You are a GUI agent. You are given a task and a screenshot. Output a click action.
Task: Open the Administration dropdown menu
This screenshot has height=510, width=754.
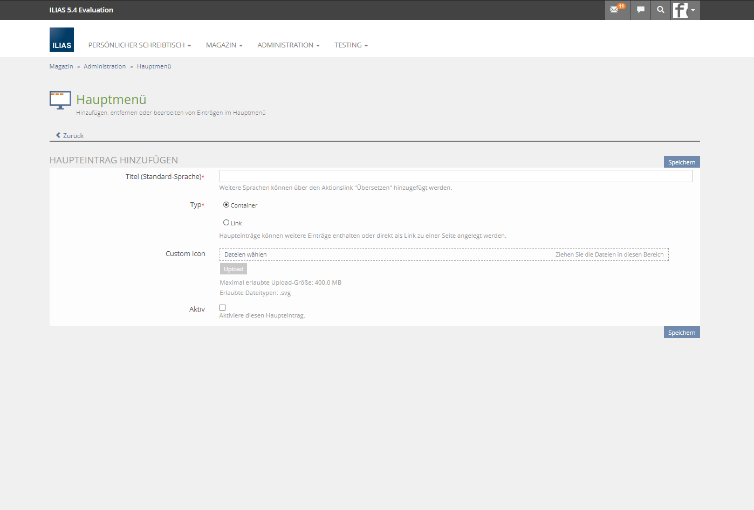click(x=288, y=45)
